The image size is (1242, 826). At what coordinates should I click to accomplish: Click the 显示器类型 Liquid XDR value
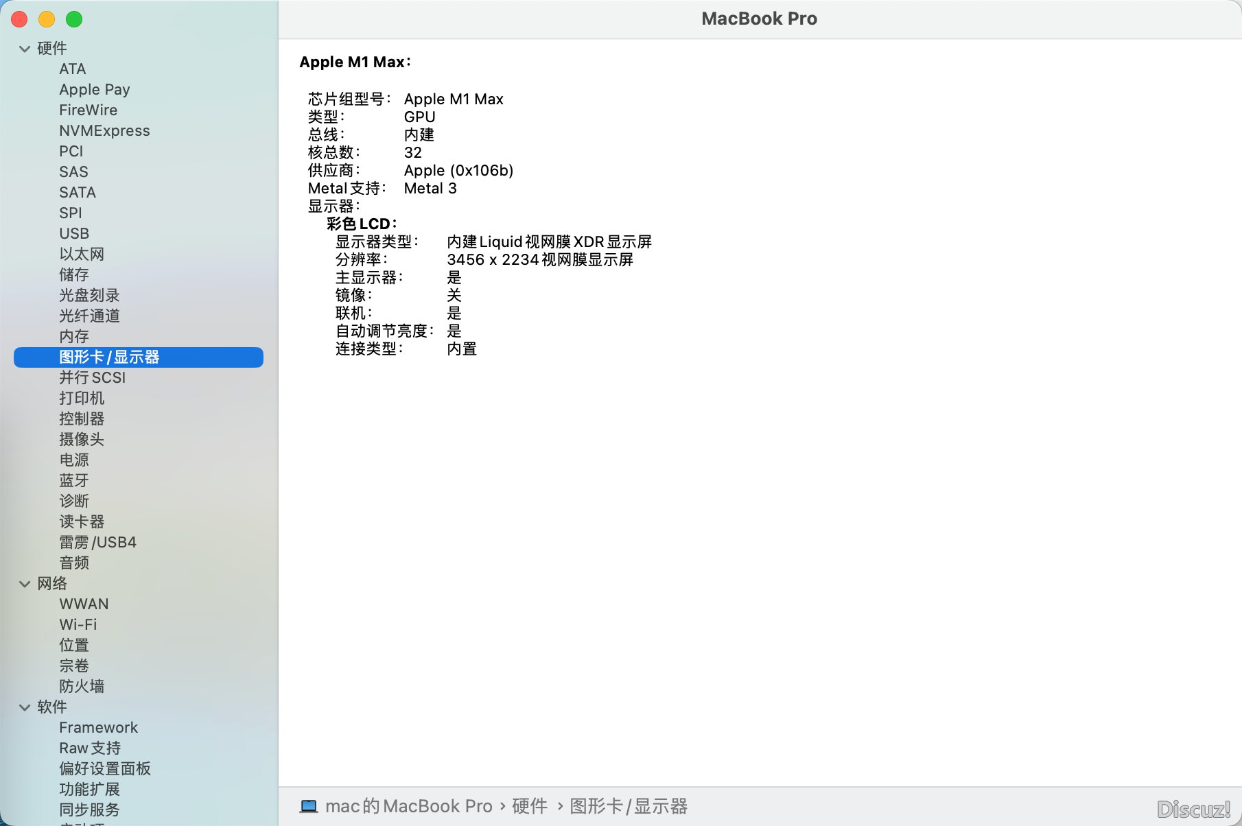click(549, 242)
